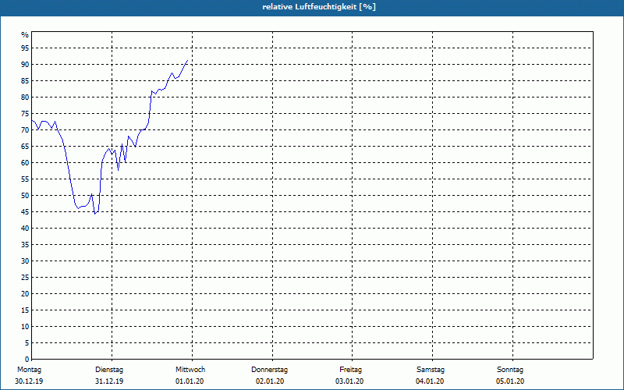Click the 'Mittwoch' day label
The width and height of the screenshot is (624, 390).
(x=190, y=370)
